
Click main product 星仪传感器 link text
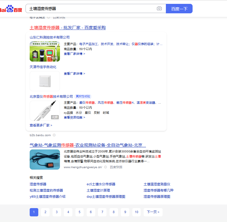coord(87,103)
